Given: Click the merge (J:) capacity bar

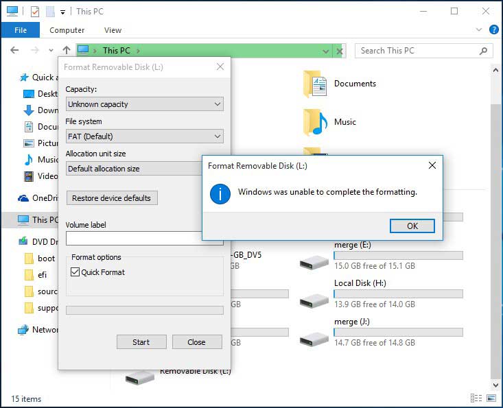Looking at the screenshot, I should [x=398, y=333].
